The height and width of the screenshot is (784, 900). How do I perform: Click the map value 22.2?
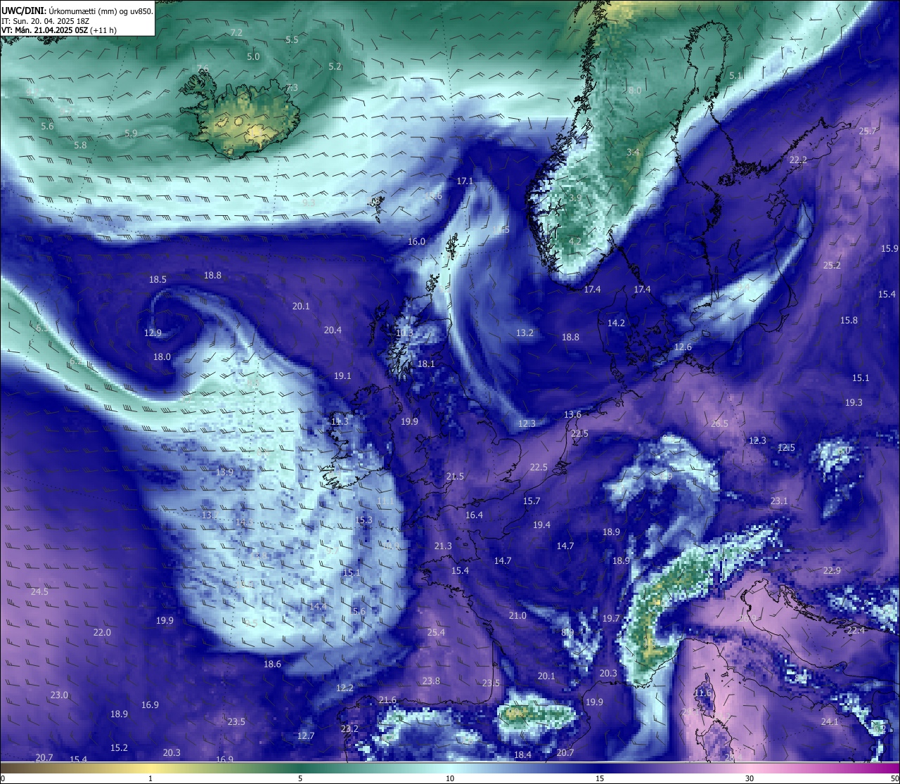tap(798, 160)
